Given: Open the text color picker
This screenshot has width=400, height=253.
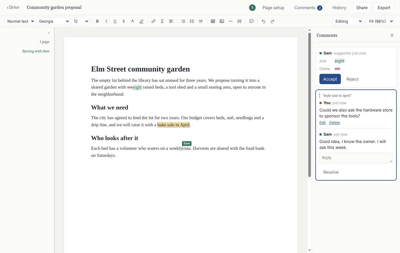Looking at the screenshot, I should 133,21.
